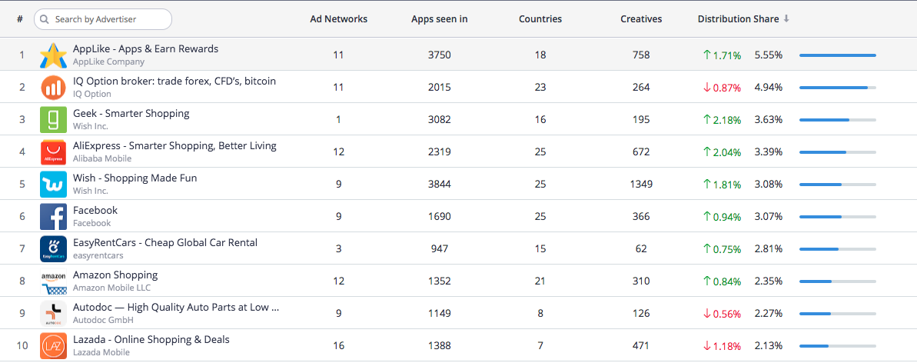
Task: Click the Geek green app icon
Action: pos(53,119)
